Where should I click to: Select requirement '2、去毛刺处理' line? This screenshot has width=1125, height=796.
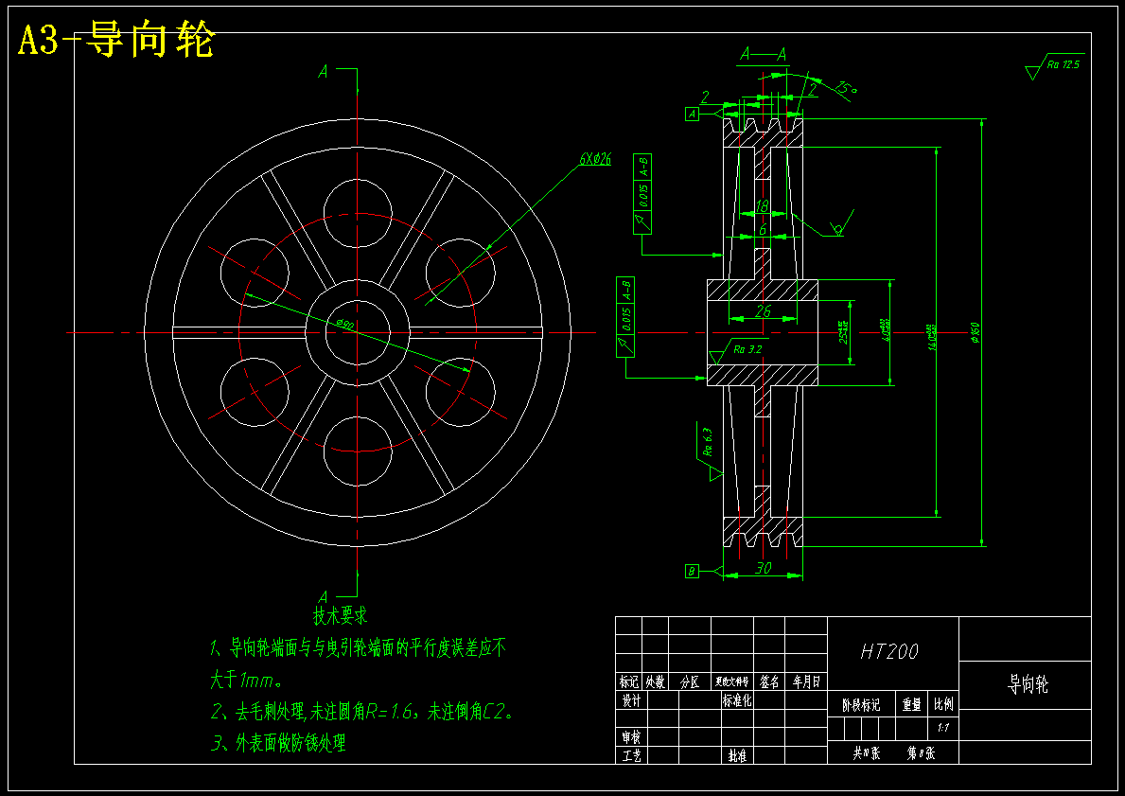coord(362,712)
